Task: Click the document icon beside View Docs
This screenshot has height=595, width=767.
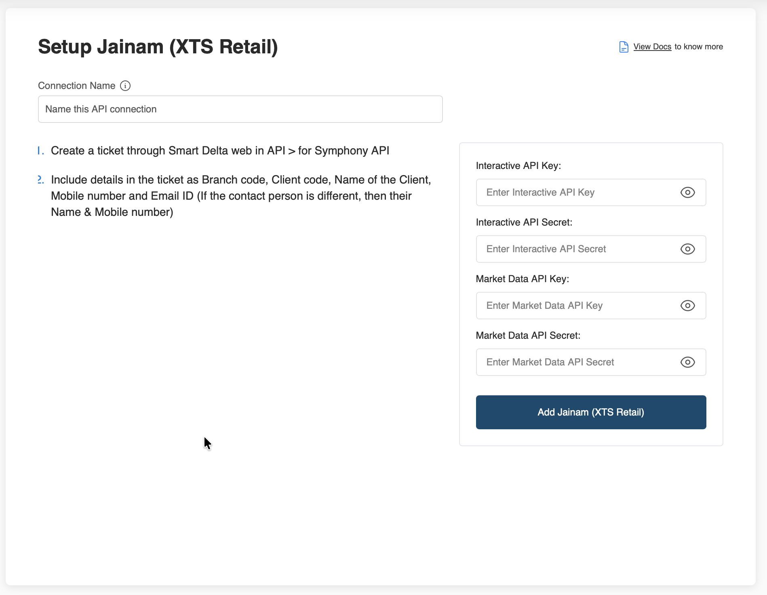Action: click(624, 47)
